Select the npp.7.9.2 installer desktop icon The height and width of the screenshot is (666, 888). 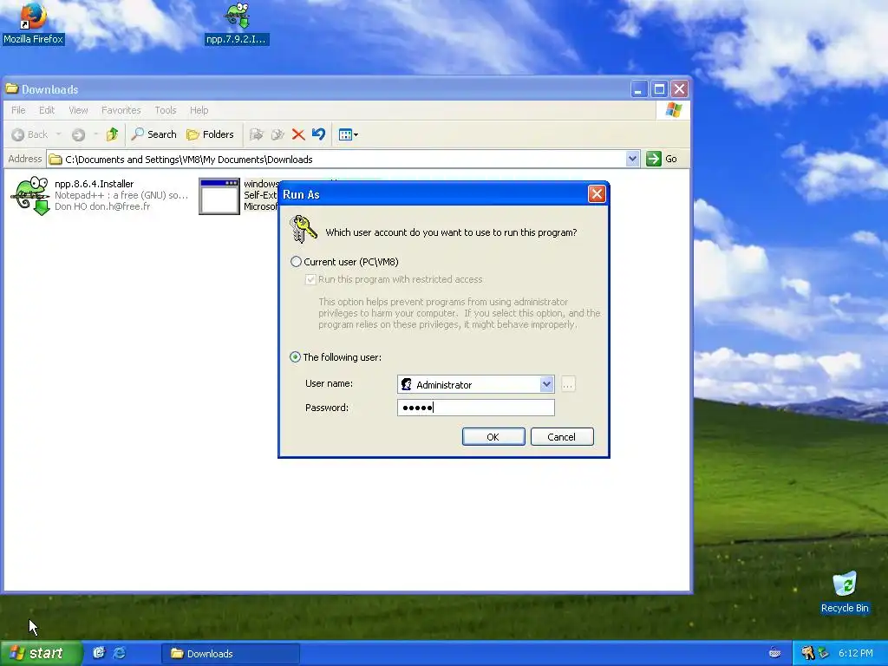pyautogui.click(x=237, y=23)
